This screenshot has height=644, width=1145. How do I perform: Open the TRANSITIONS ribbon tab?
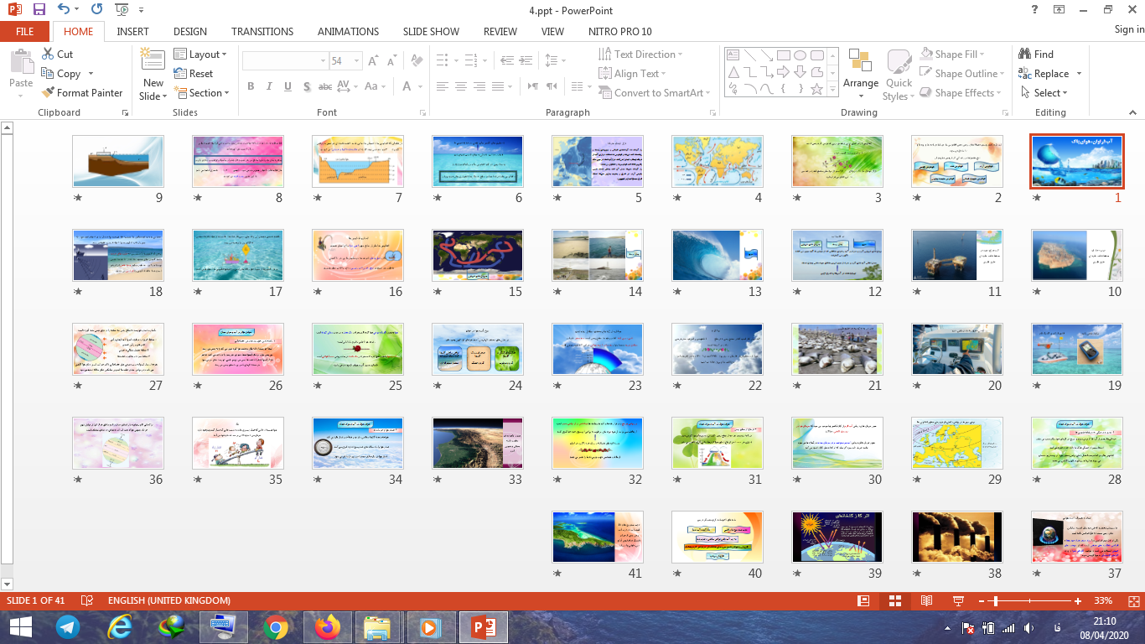(262, 31)
